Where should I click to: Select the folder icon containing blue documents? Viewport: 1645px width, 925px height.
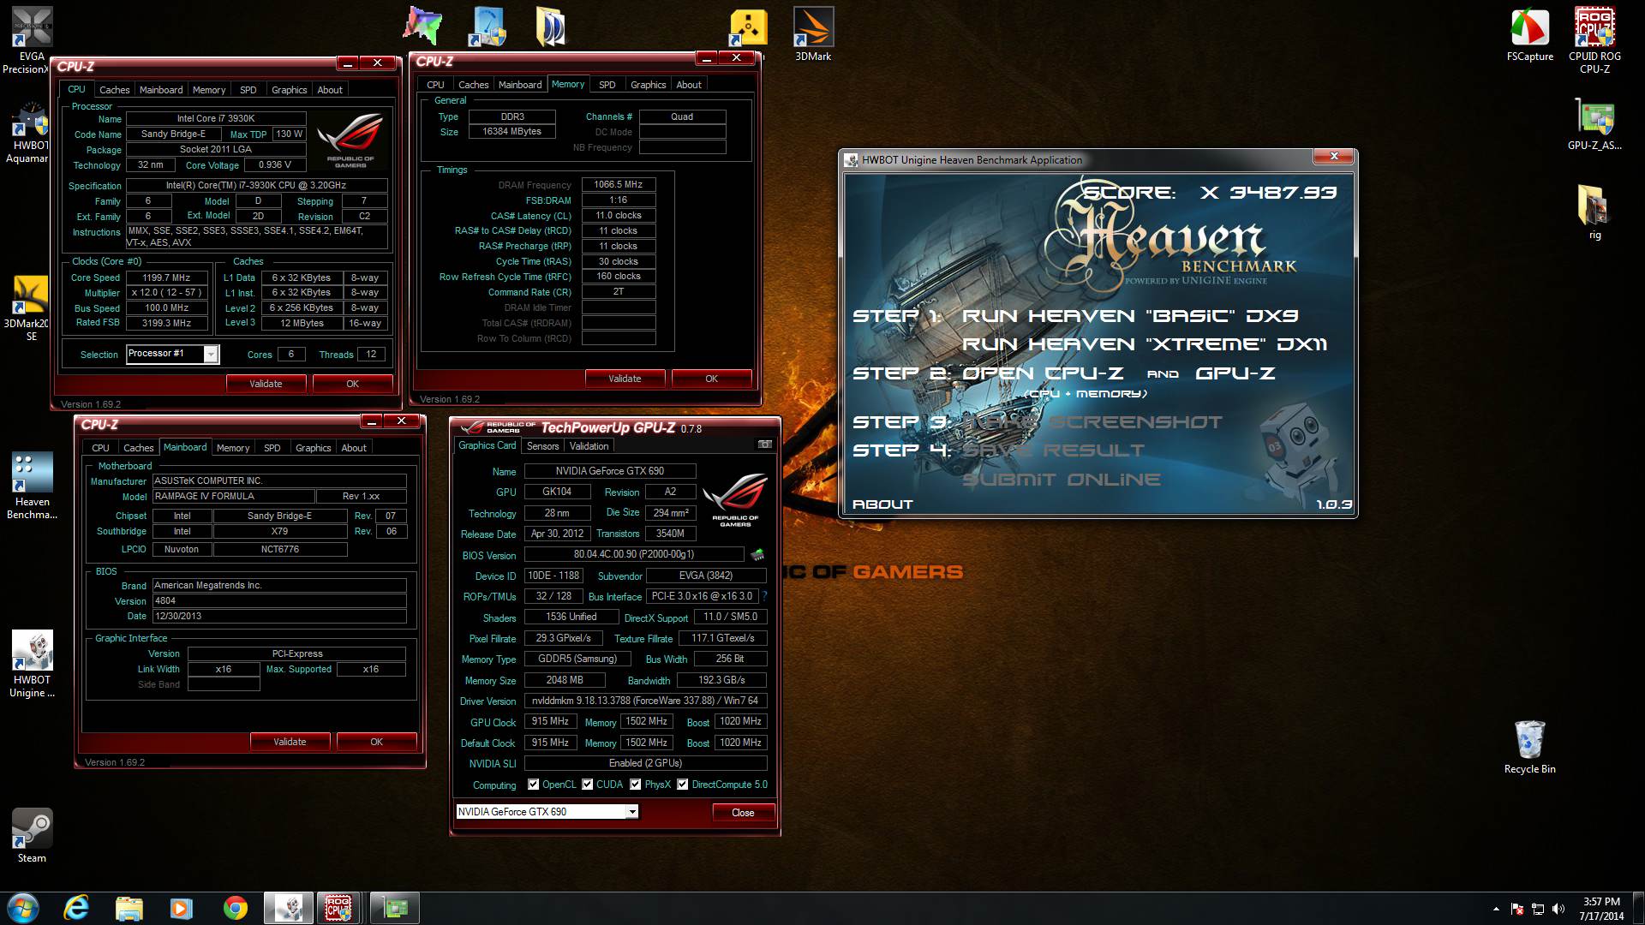(x=552, y=27)
